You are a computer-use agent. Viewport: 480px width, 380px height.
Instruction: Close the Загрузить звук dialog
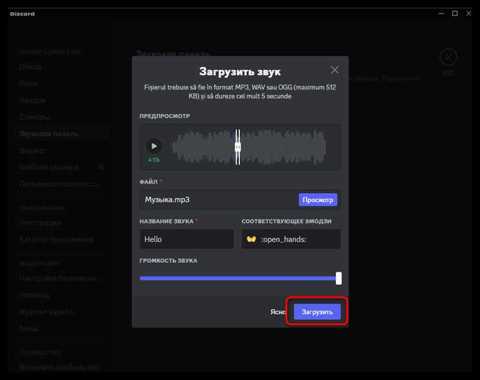(x=335, y=70)
